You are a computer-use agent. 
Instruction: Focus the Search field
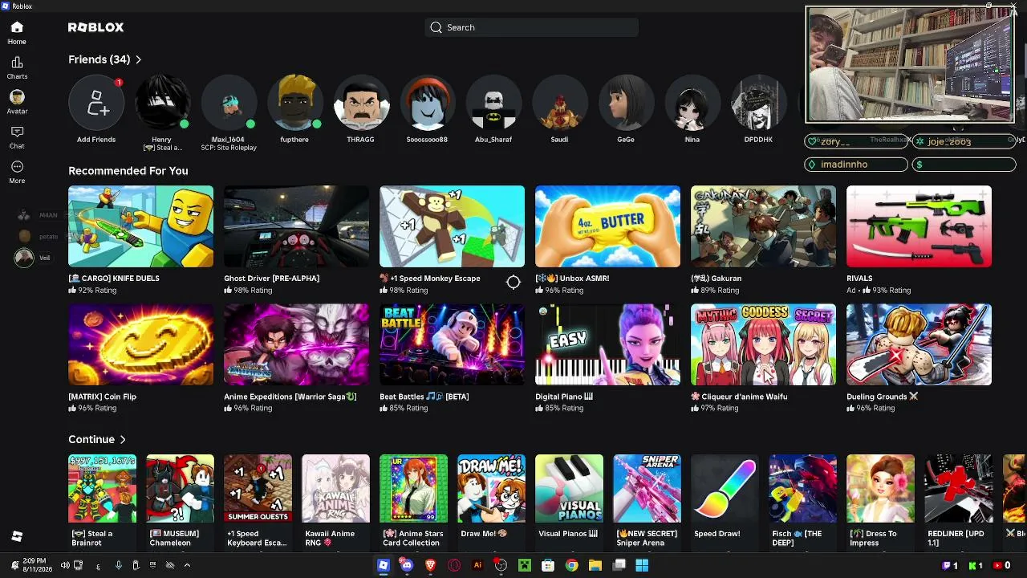click(x=531, y=27)
